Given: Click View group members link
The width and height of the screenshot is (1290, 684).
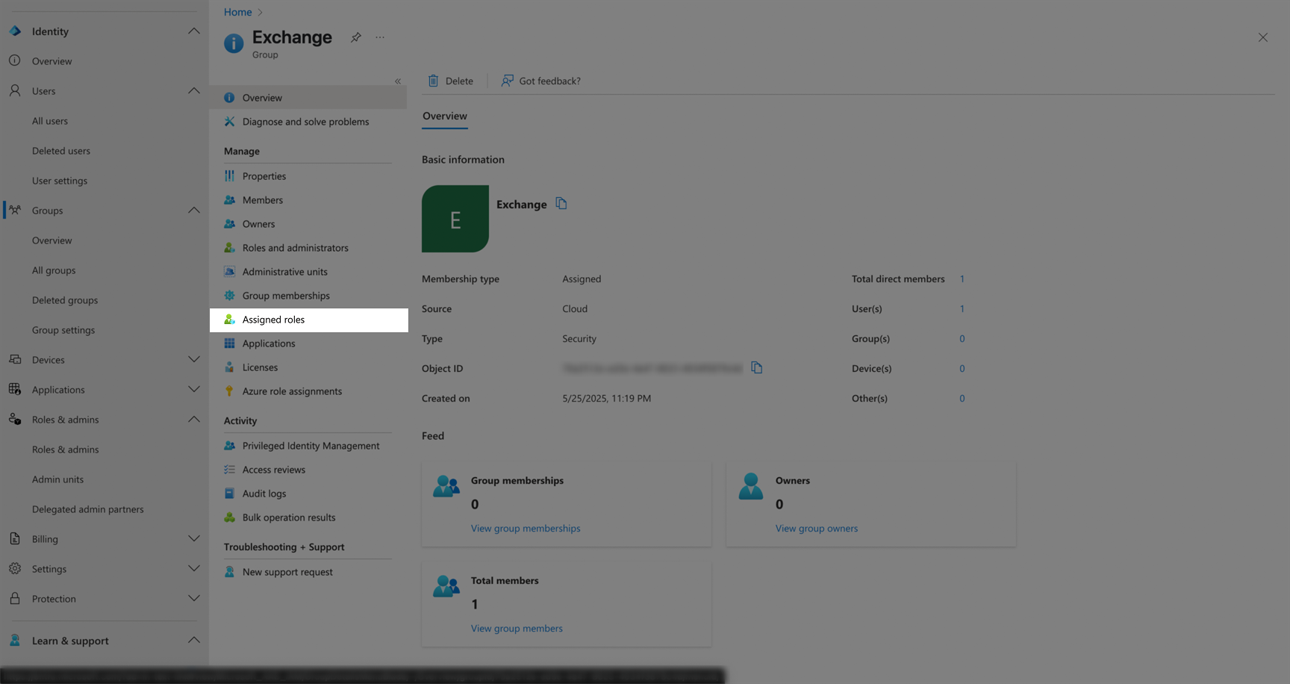Looking at the screenshot, I should click(517, 629).
